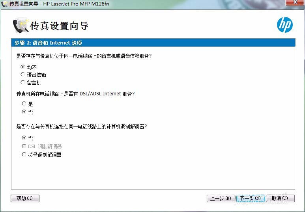The image size is (305, 212).
Task: Continue with the 下一步(N) button
Action: [250, 198]
